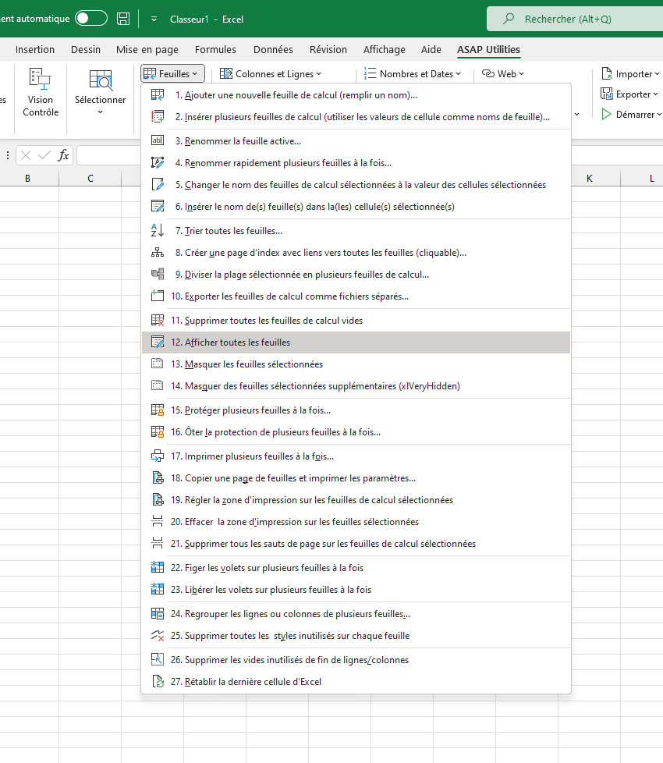Click lock icon for Protéger plusieurs feuilles

pos(157,410)
